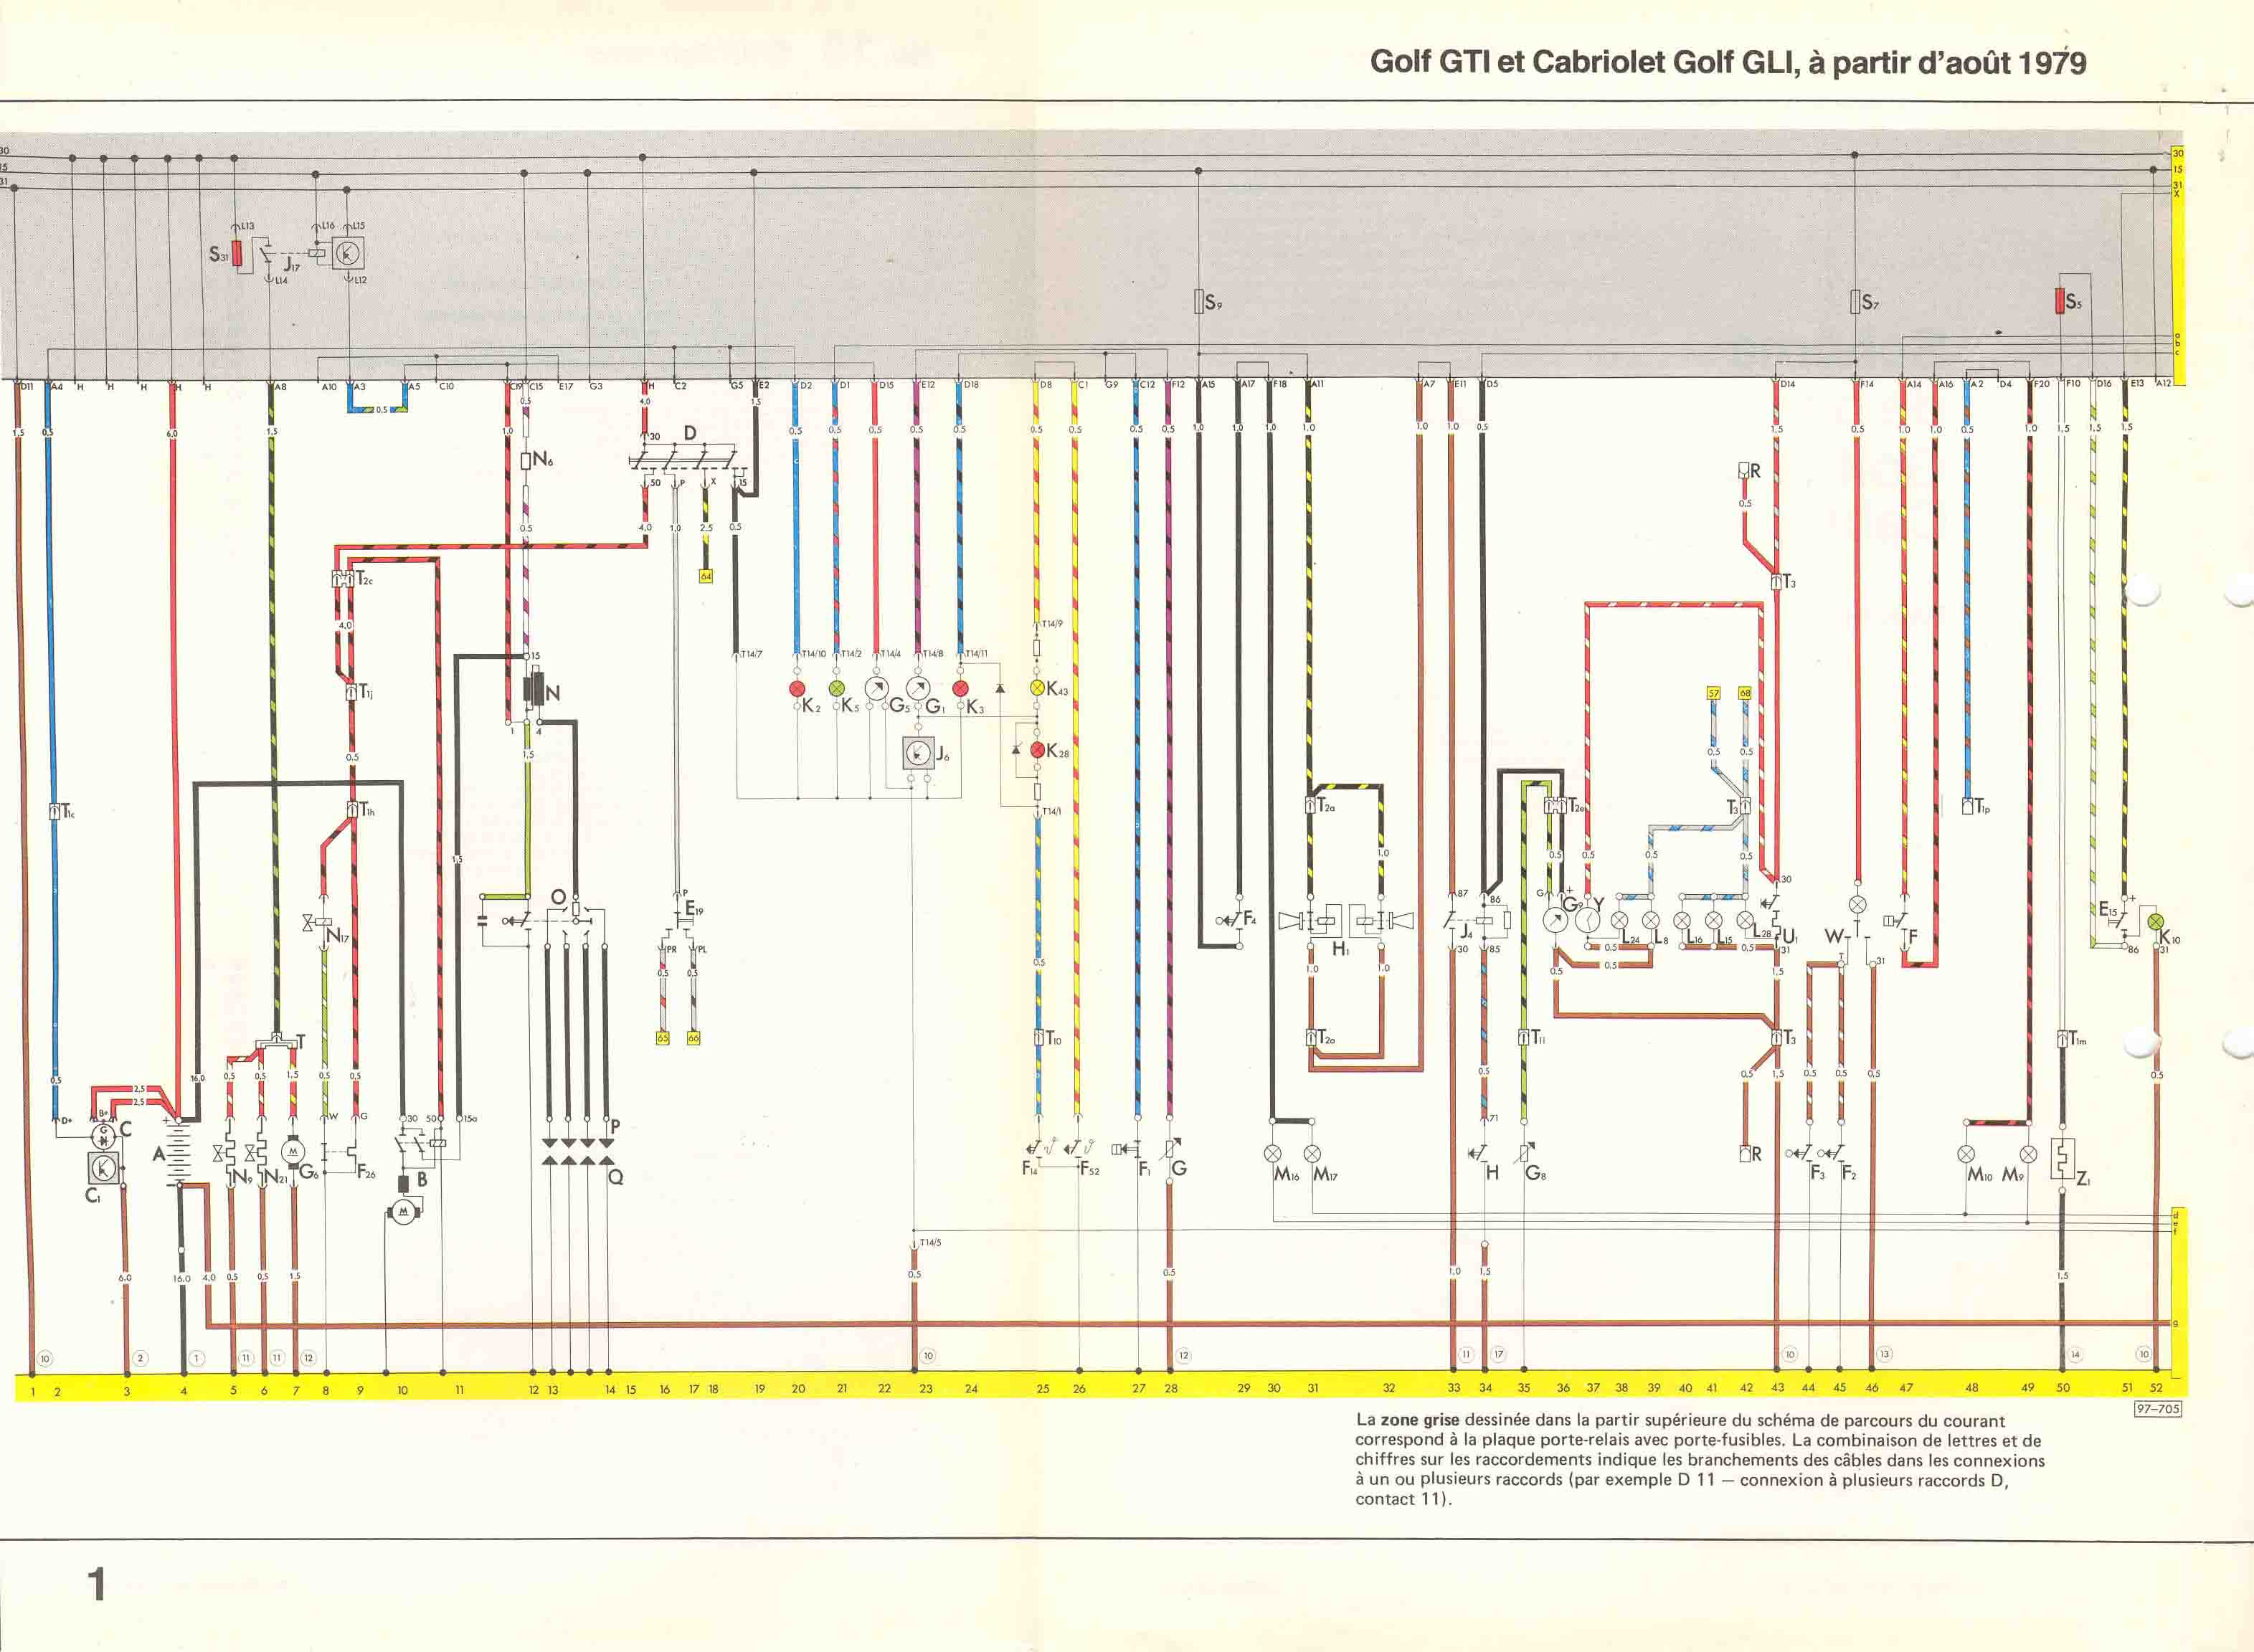Viewport: 2254px width, 1652px height.
Task: Click the M16 lamp symbol
Action: pyautogui.click(x=1273, y=1154)
